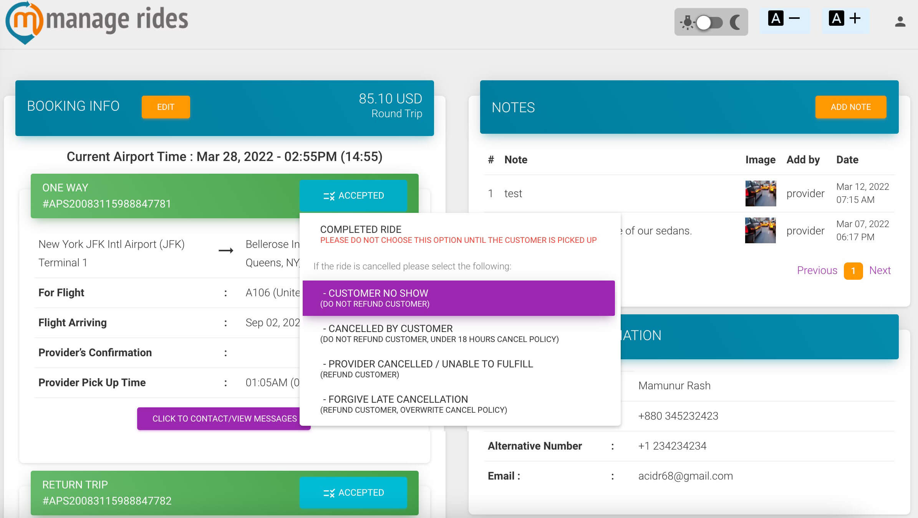Screen dimensions: 918x518
Task: Click the 'test' note text
Action: [x=513, y=194]
